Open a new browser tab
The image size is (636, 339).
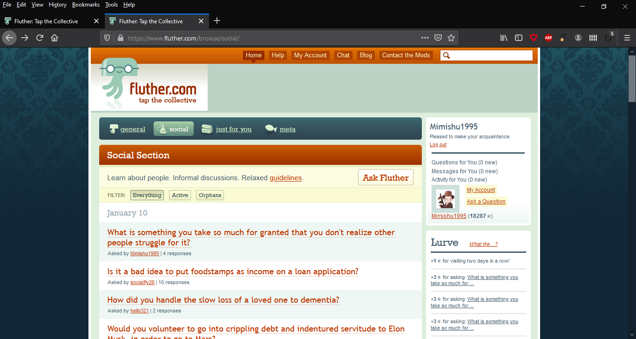click(217, 21)
